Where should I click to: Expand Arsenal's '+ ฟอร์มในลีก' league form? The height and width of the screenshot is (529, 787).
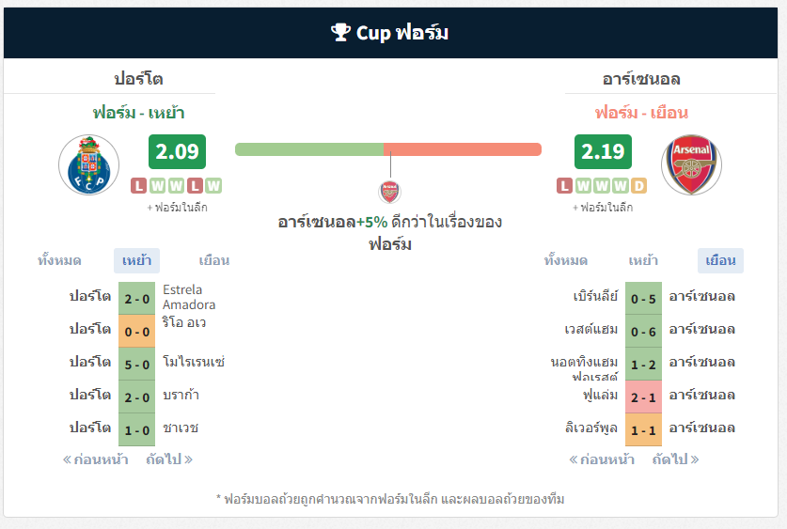(x=603, y=207)
